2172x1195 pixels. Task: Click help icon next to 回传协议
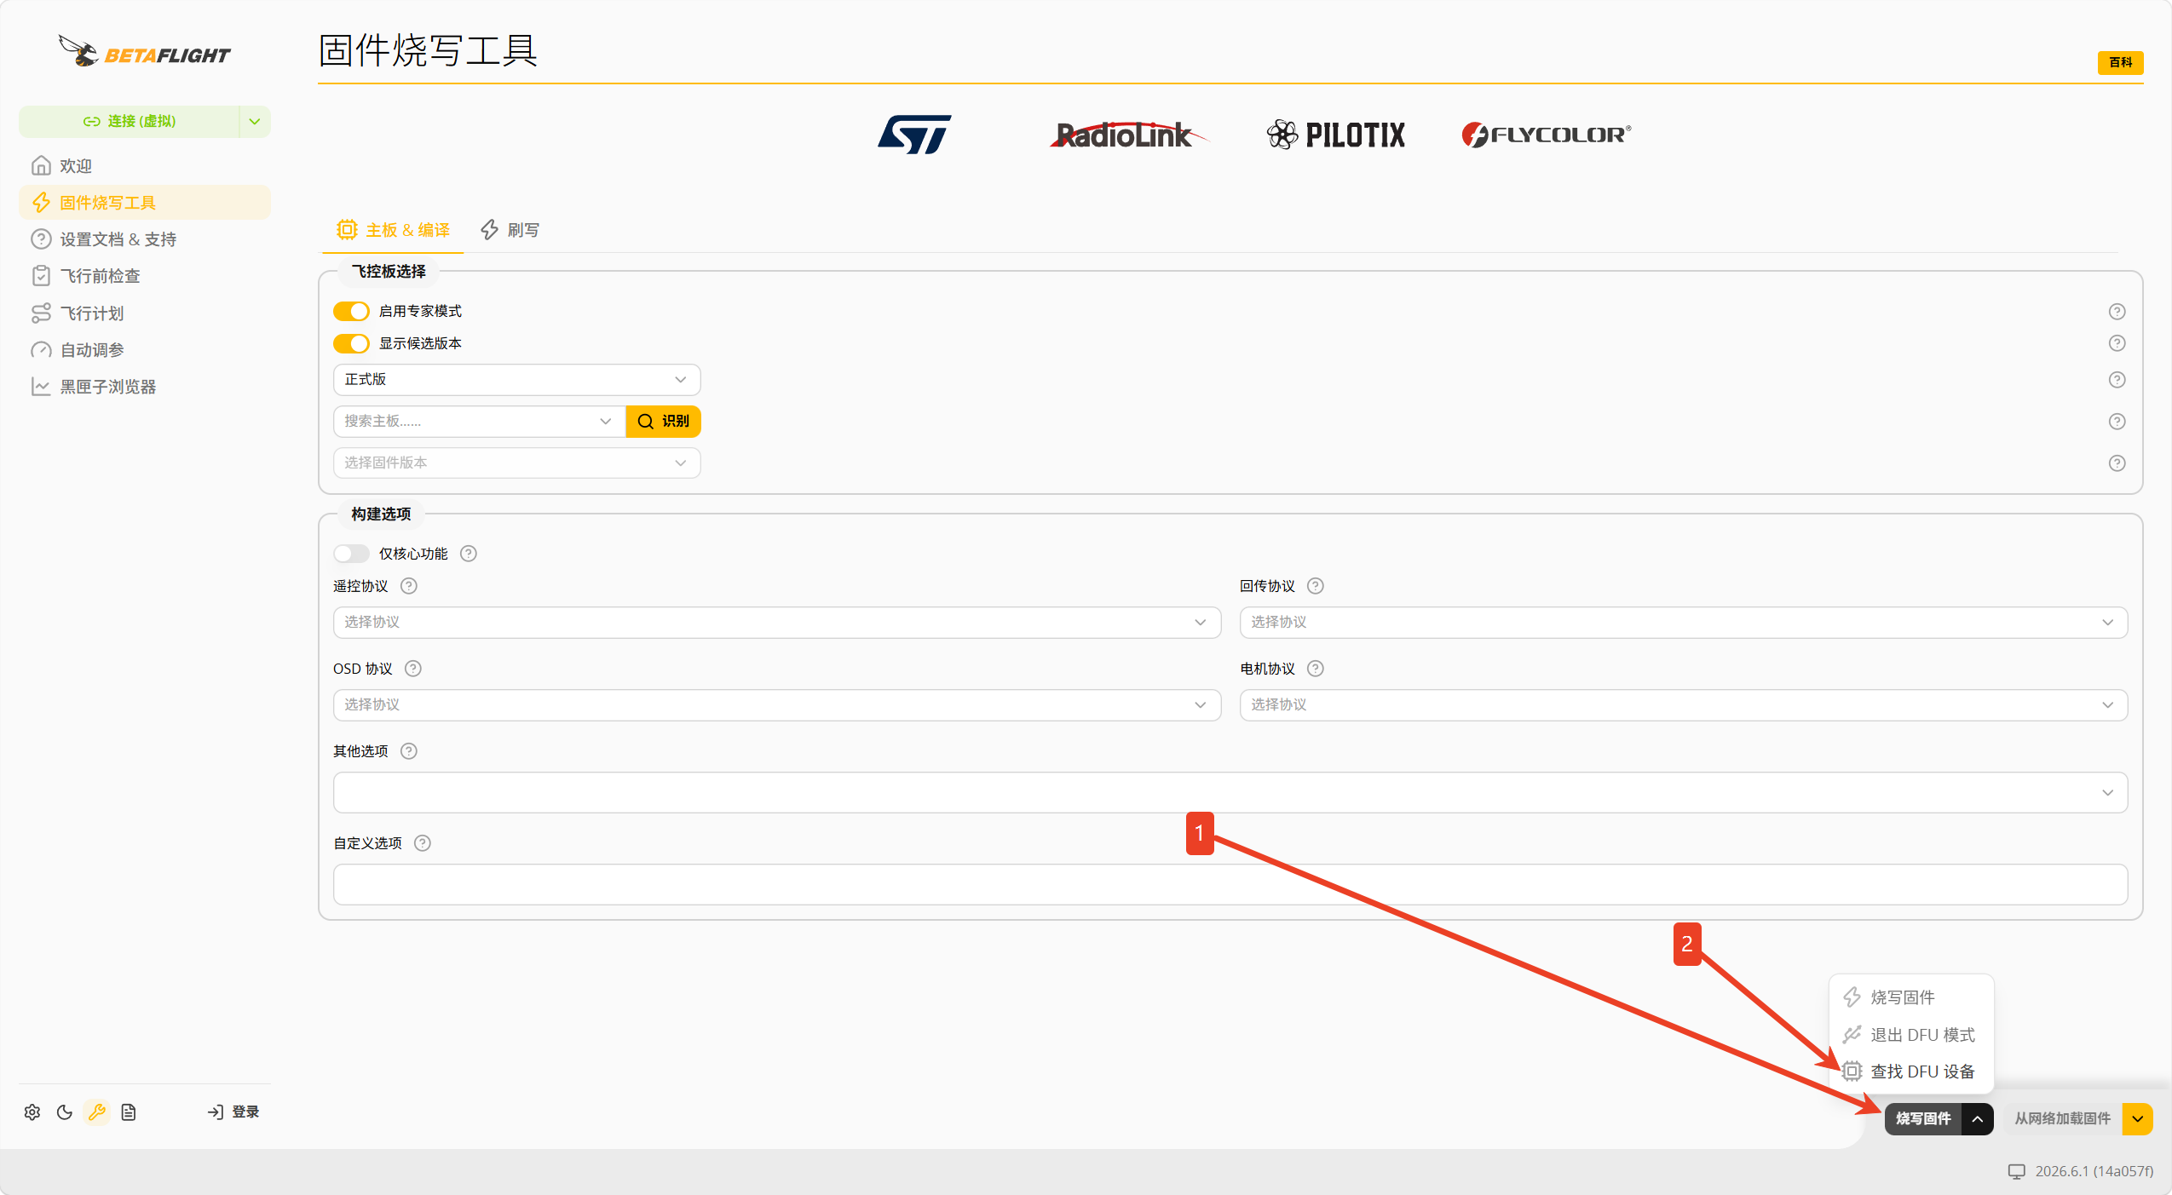pyautogui.click(x=1316, y=586)
